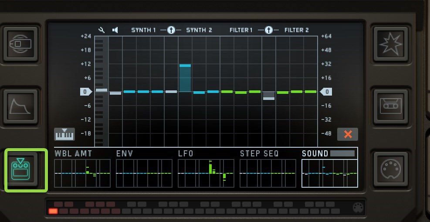Screen dimensions: 430x222
Task: Click the lit orange-red pad in bottom strip
Action: click(x=53, y=212)
